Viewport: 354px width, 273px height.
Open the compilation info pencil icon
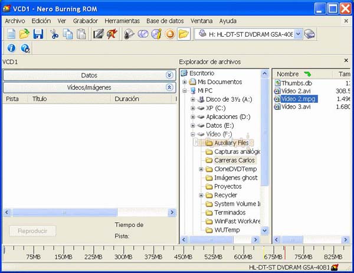tap(99, 34)
